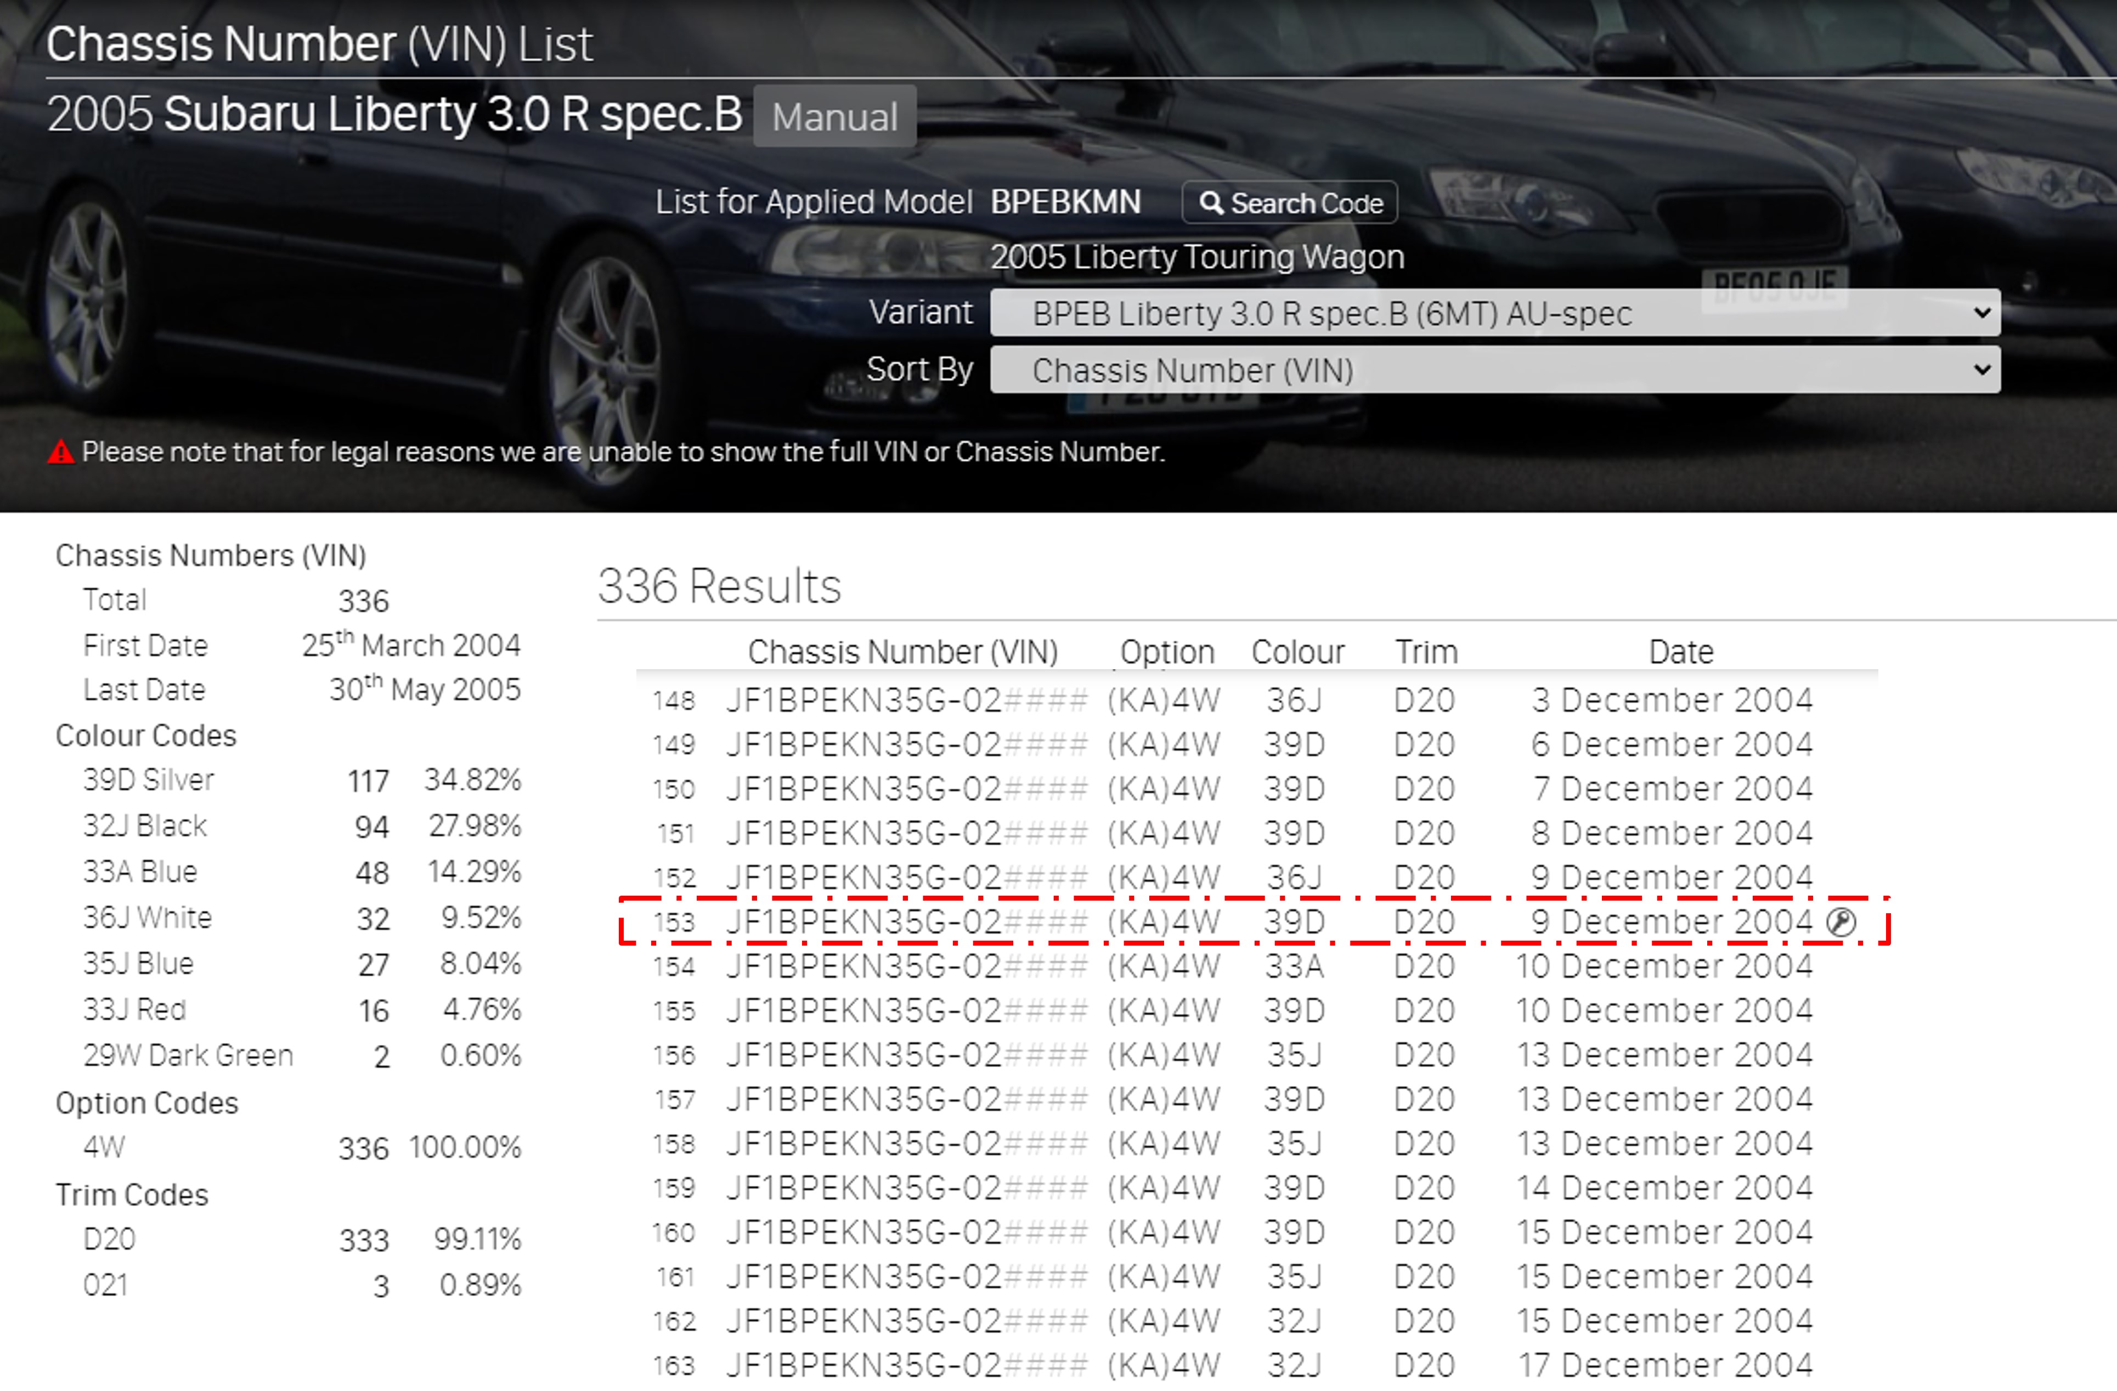Image resolution: width=2117 pixels, height=1391 pixels.
Task: Click the 39D Silver colour code entry
Action: tap(149, 780)
